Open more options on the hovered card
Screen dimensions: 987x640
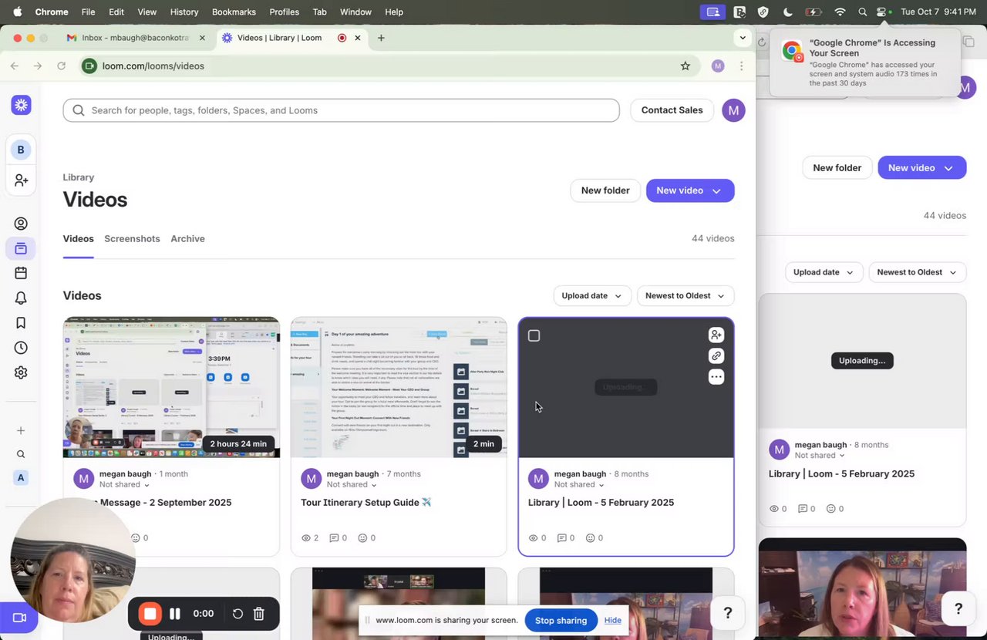(x=716, y=377)
